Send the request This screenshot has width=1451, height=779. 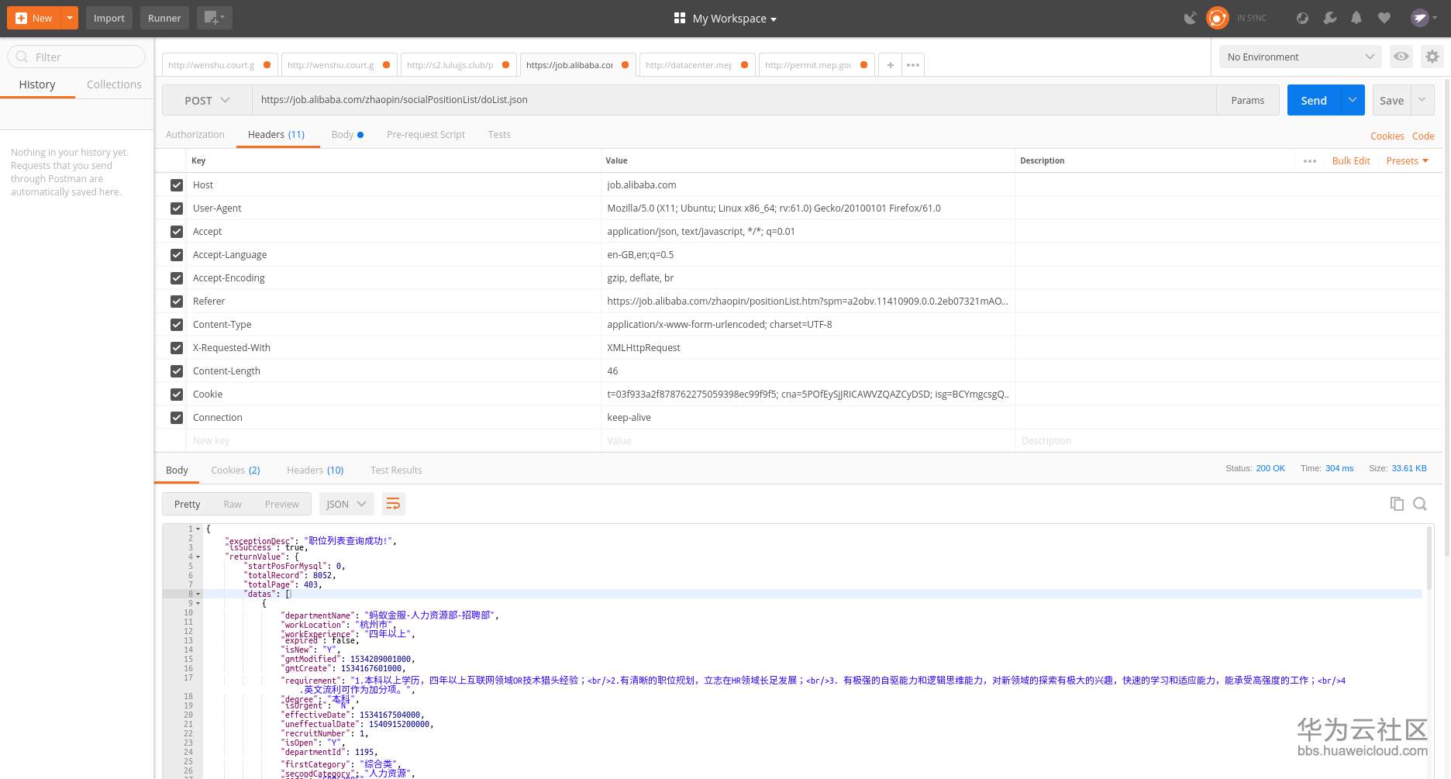[1314, 100]
